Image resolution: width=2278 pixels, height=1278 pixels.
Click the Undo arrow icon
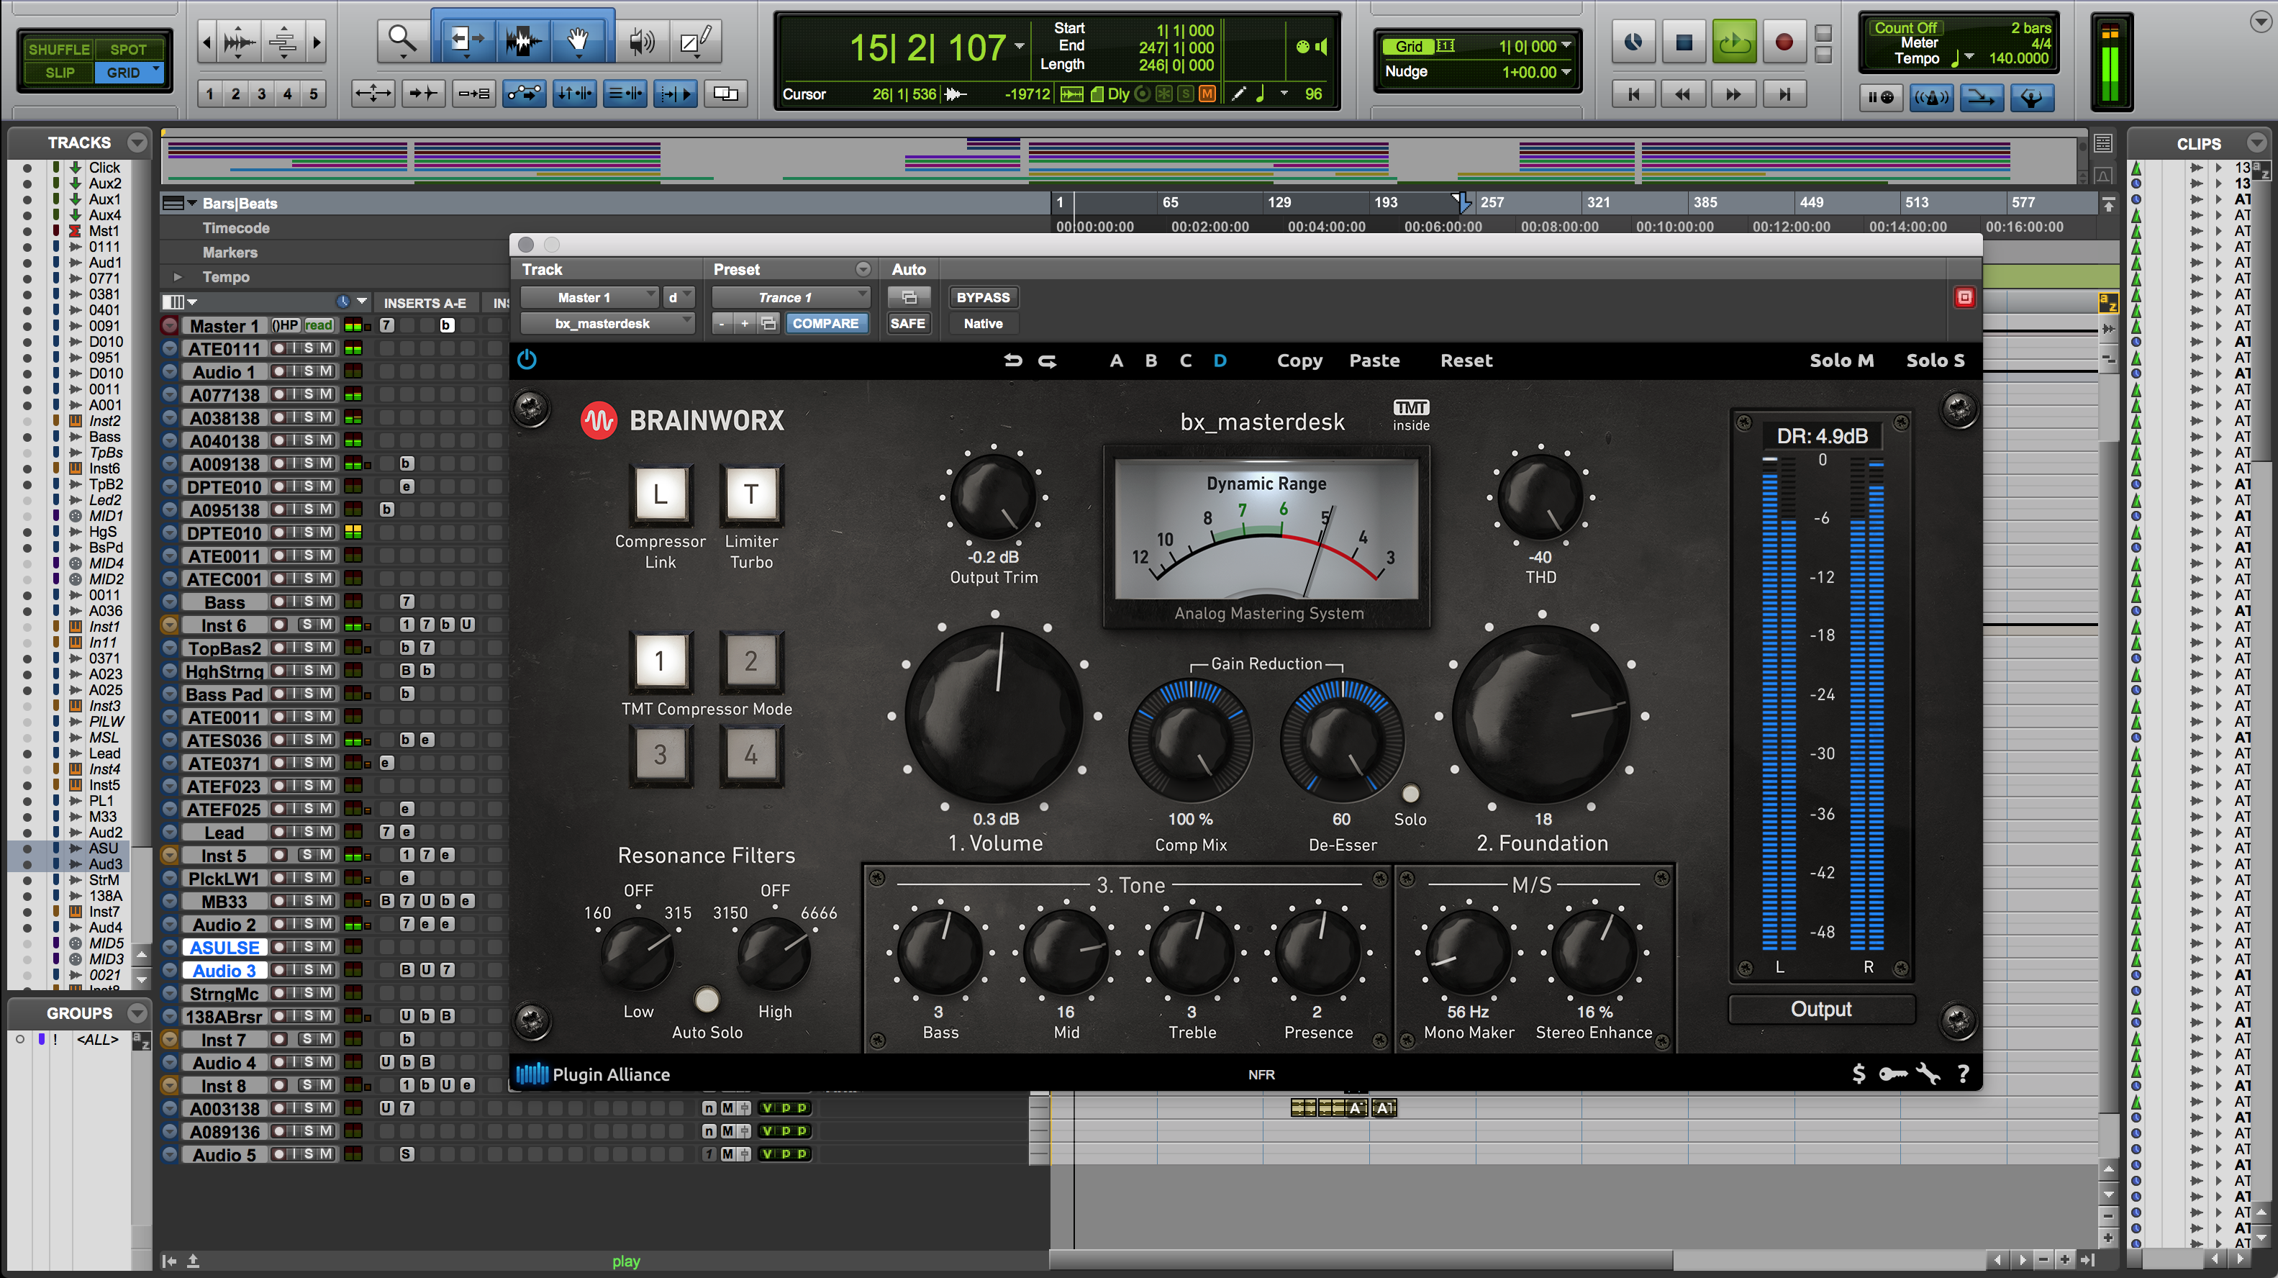click(x=1012, y=360)
